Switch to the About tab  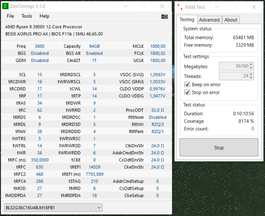(231, 20)
